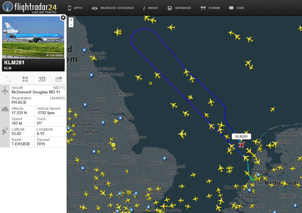Click the airport pin near Newcastle

tap(84, 50)
